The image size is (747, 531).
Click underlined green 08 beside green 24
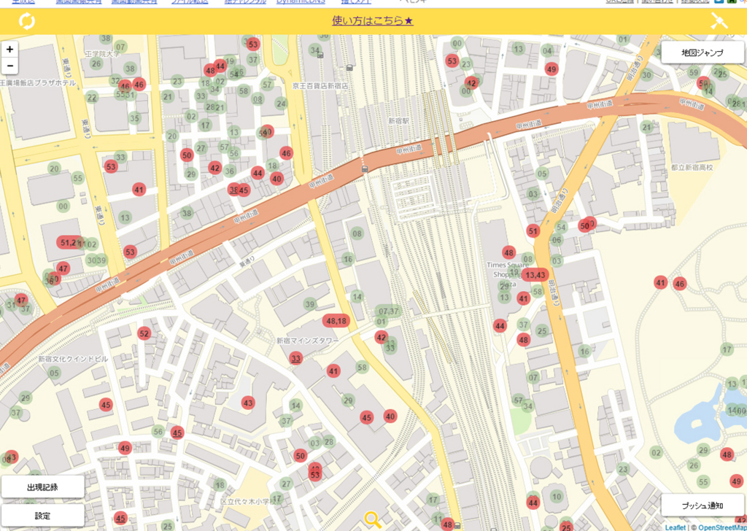[258, 99]
